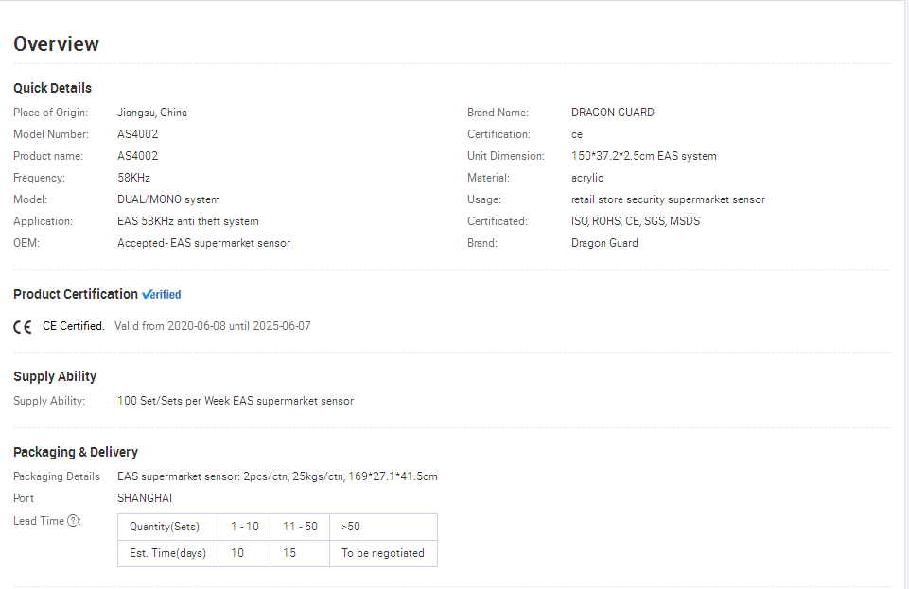This screenshot has width=909, height=589.
Task: Select 'retail store security supermarket sensor' text
Action: (668, 199)
